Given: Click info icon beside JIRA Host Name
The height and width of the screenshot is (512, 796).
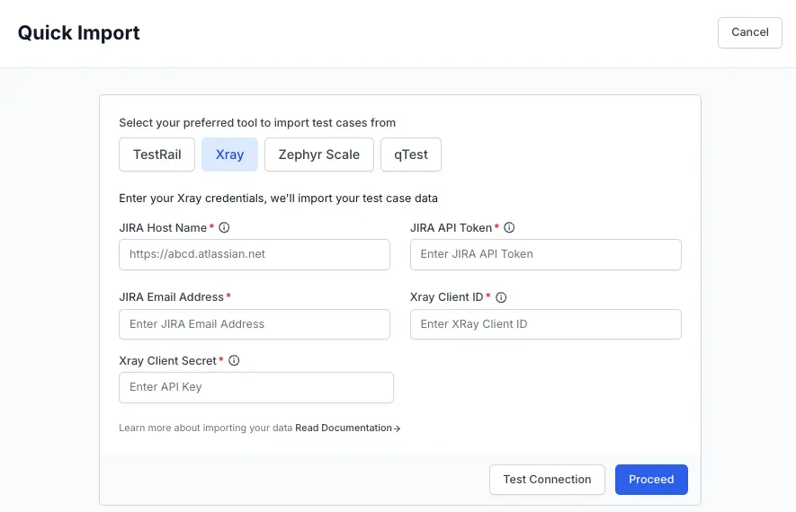Looking at the screenshot, I should point(225,228).
